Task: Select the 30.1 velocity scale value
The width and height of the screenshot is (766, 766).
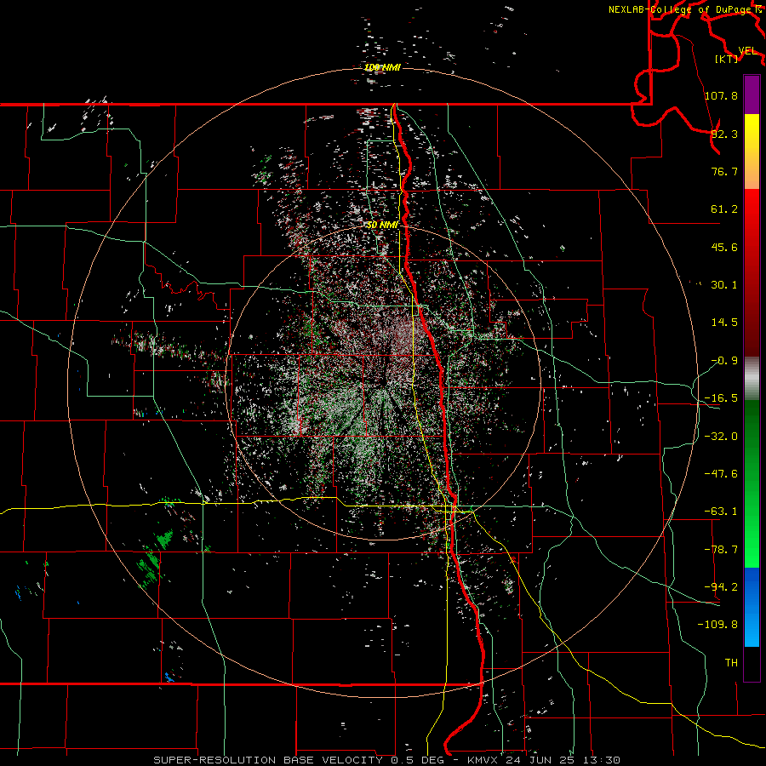Action: (724, 285)
